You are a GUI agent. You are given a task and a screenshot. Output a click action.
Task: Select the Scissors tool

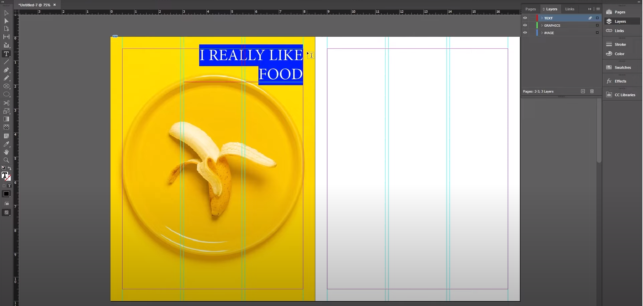pyautogui.click(x=6, y=103)
